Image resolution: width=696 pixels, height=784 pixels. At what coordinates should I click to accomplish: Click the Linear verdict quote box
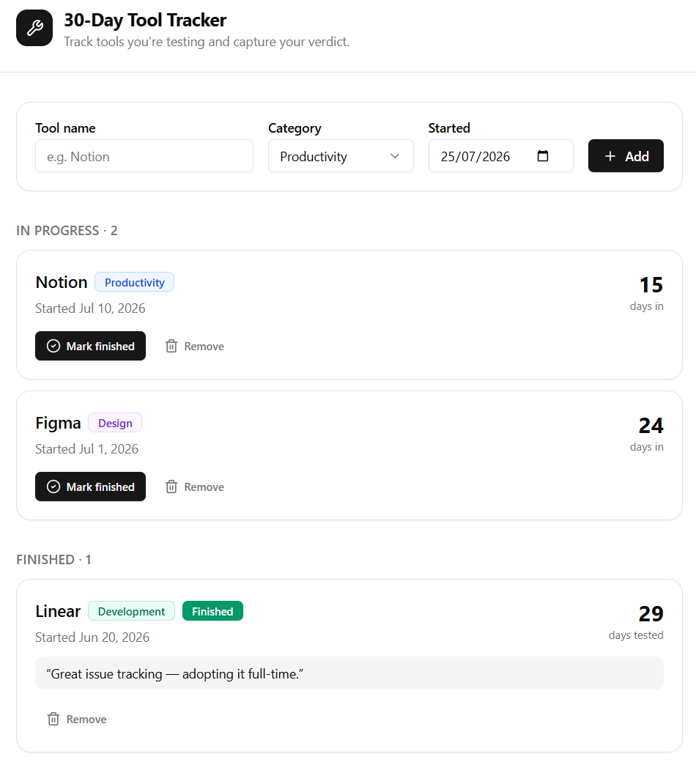(x=349, y=673)
